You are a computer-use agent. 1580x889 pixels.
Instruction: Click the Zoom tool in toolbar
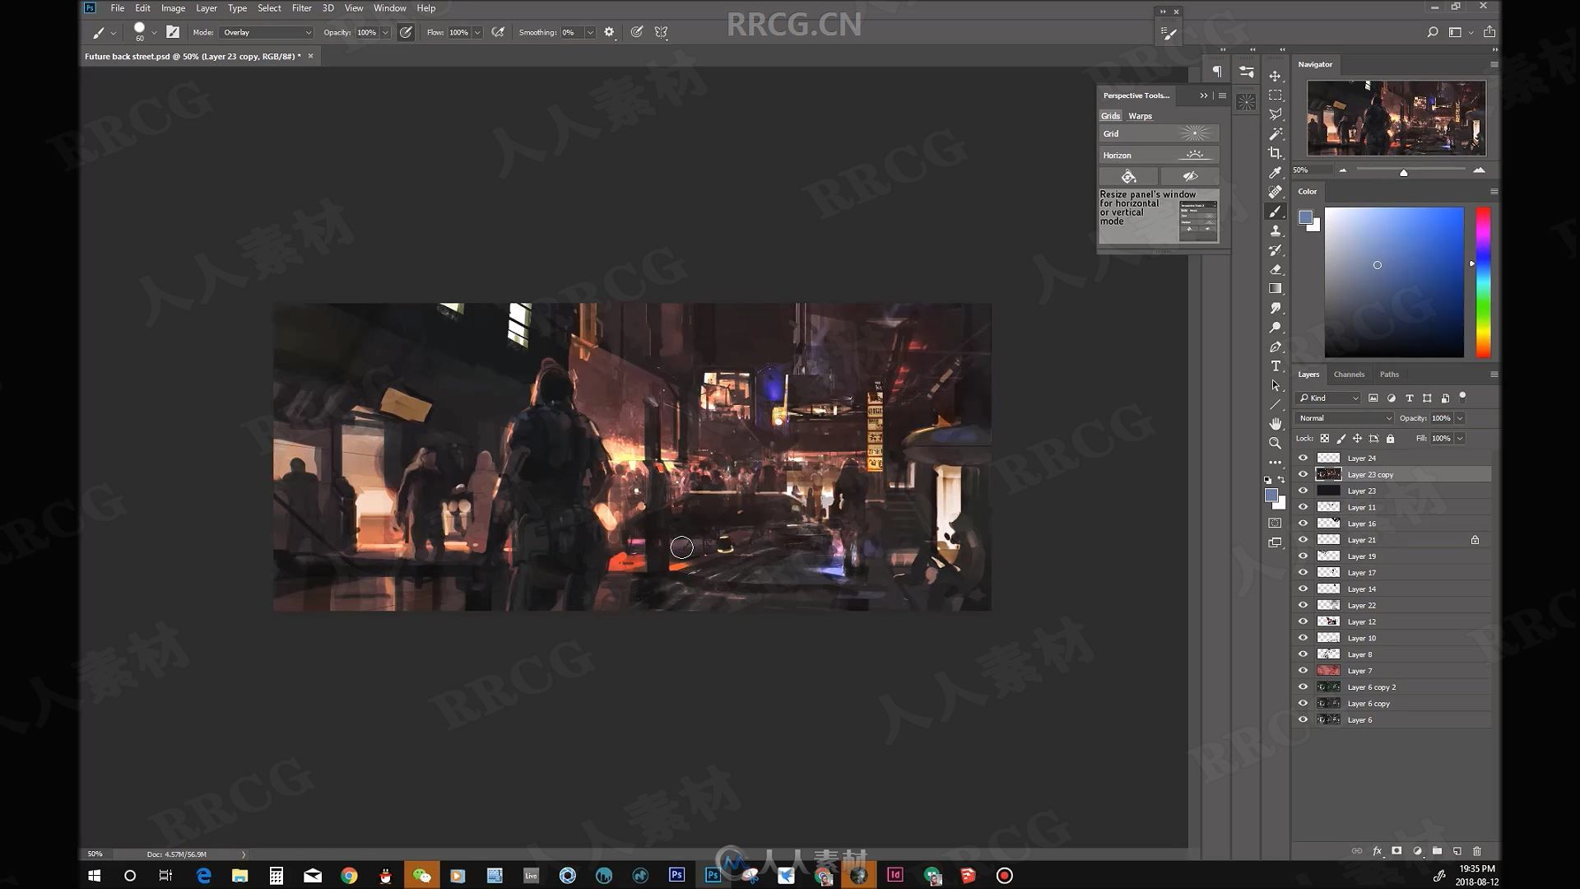1276,443
